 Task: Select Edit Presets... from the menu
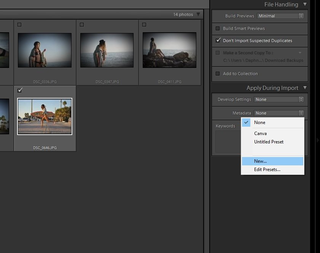tap(267, 169)
